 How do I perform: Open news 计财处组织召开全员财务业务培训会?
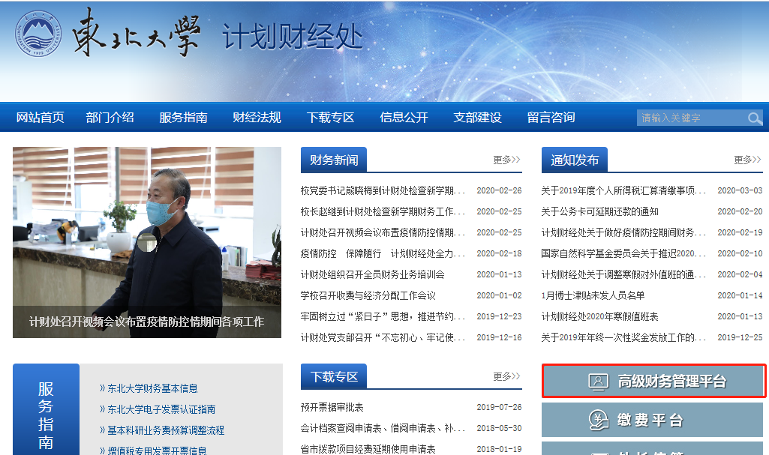tap(372, 274)
